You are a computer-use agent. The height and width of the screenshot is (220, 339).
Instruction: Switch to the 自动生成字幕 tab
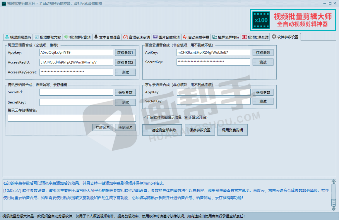pos(196,37)
